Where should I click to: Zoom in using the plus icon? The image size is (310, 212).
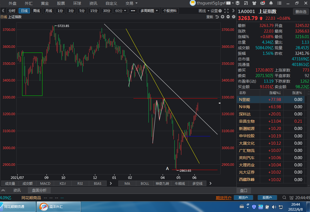point(223,17)
